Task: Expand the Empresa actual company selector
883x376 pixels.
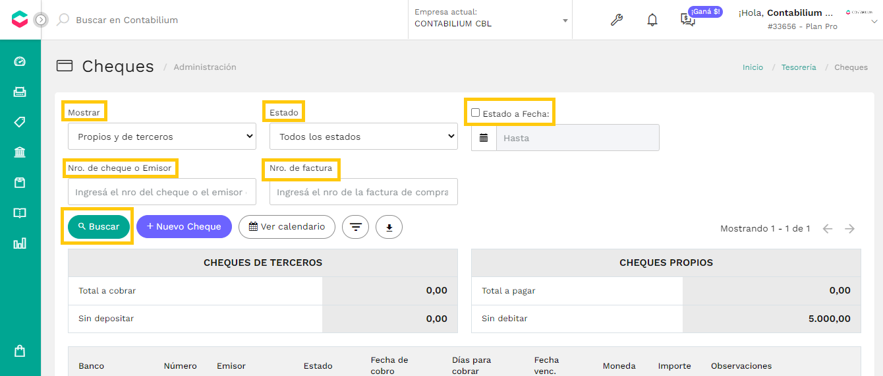Action: [490, 18]
